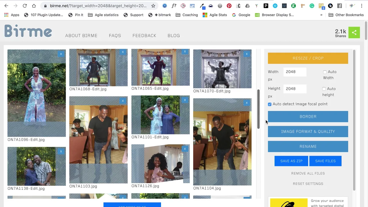Image resolution: width=368 pixels, height=207 pixels.
Task: Select the ON7A1103.jpg kitchen photo thumbnail
Action: click(98, 140)
